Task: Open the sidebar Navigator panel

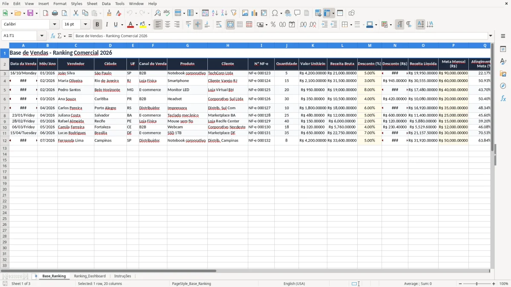Action: point(503,86)
